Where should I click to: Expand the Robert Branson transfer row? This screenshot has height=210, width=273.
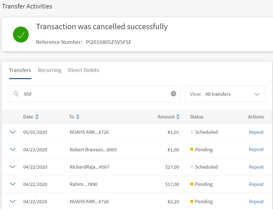[x=12, y=149]
